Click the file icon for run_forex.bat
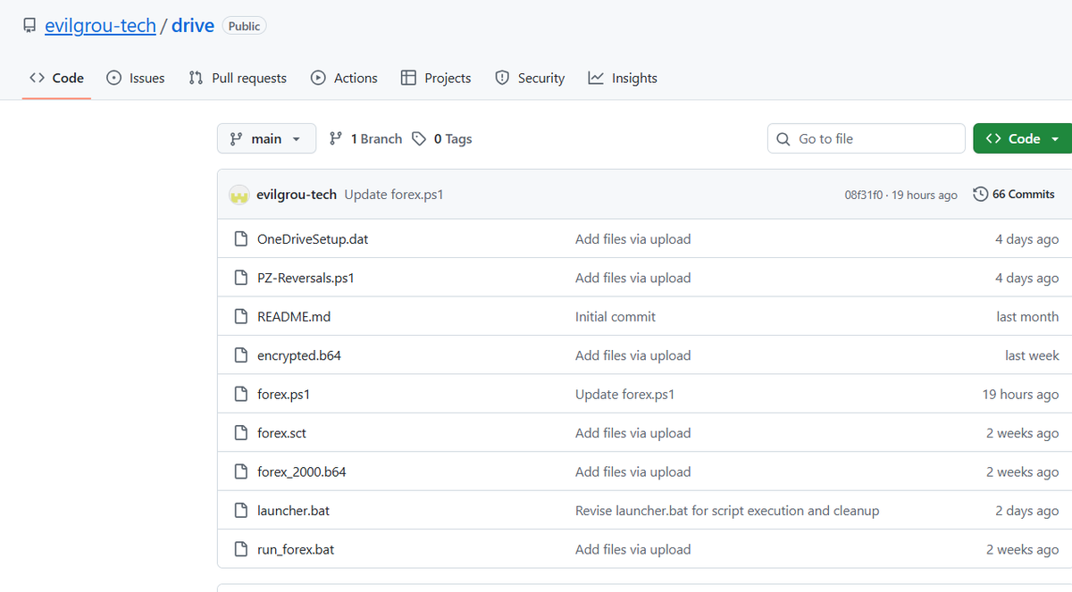The width and height of the screenshot is (1072, 592). 240,549
